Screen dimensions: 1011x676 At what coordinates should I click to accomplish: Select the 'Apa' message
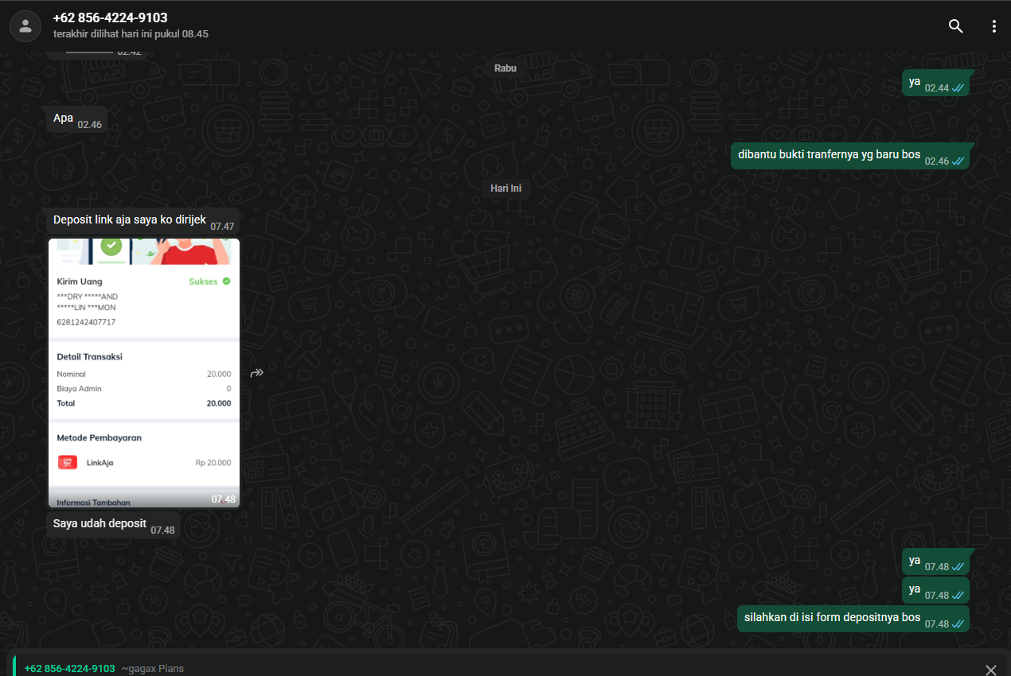pyautogui.click(x=77, y=119)
